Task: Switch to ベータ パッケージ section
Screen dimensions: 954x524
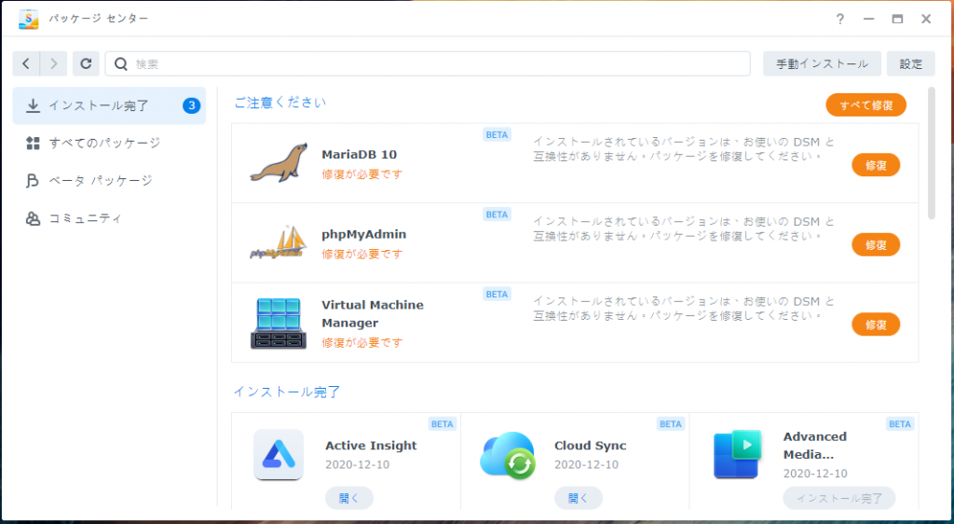Action: tap(110, 181)
